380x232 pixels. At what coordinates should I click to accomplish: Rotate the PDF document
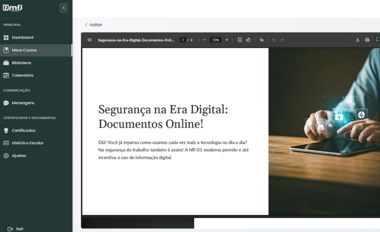pyautogui.click(x=248, y=40)
